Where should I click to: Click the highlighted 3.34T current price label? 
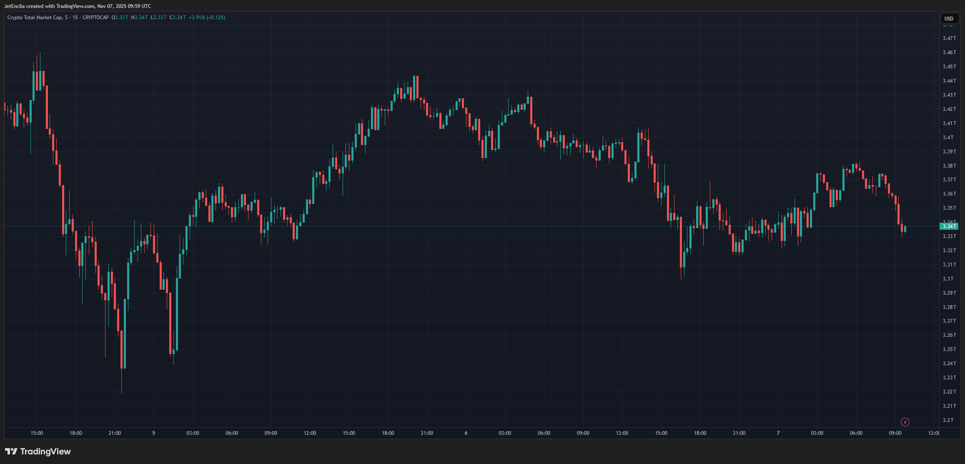949,226
